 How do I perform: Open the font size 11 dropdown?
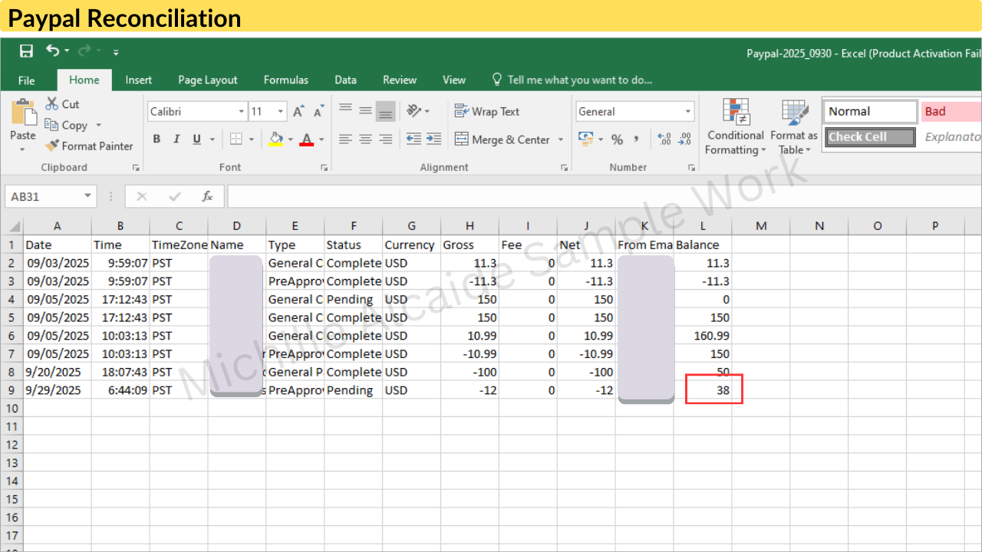coord(280,112)
